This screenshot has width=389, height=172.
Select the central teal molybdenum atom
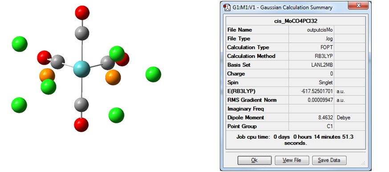(x=81, y=69)
